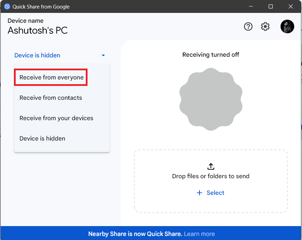Open settings via the gear icon
Screen dimensions: 302x240
(x=265, y=26)
